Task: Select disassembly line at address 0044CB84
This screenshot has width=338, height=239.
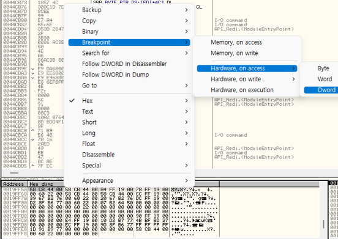Action: 15,29
